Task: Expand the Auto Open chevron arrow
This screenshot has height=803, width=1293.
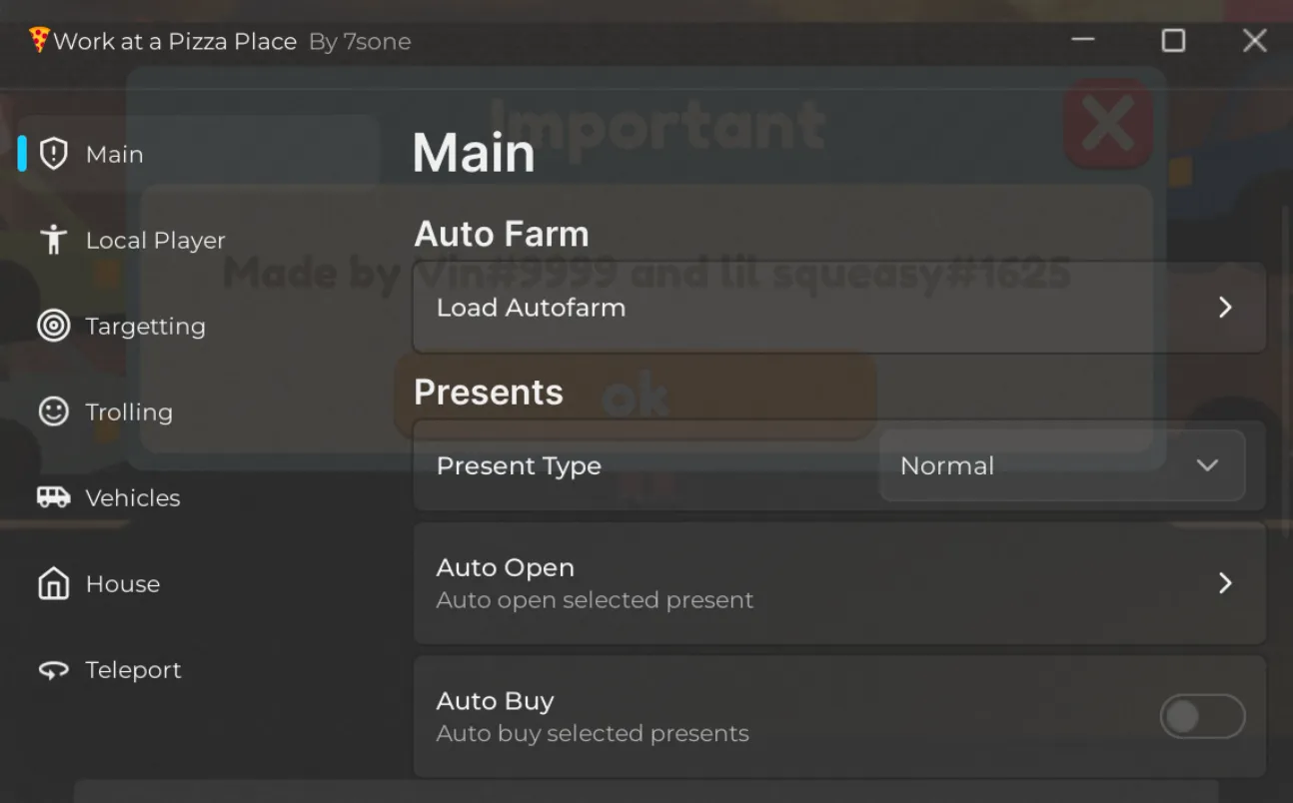Action: click(x=1225, y=582)
